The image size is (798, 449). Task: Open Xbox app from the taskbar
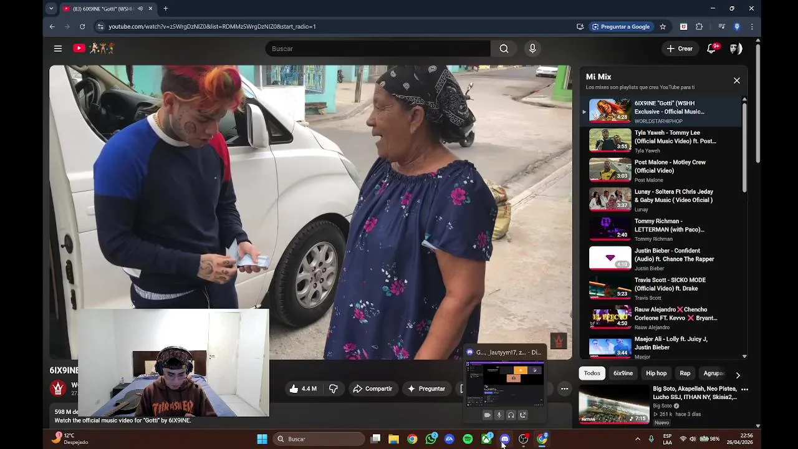coord(486,439)
